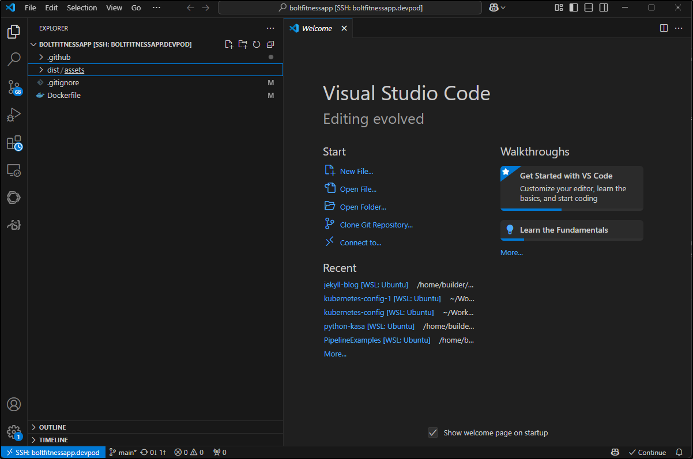
Task: Refresh the Explorer file tree
Action: [257, 44]
